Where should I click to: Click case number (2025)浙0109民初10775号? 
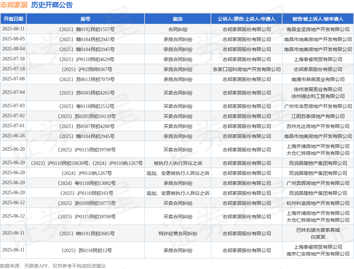tap(87, 203)
